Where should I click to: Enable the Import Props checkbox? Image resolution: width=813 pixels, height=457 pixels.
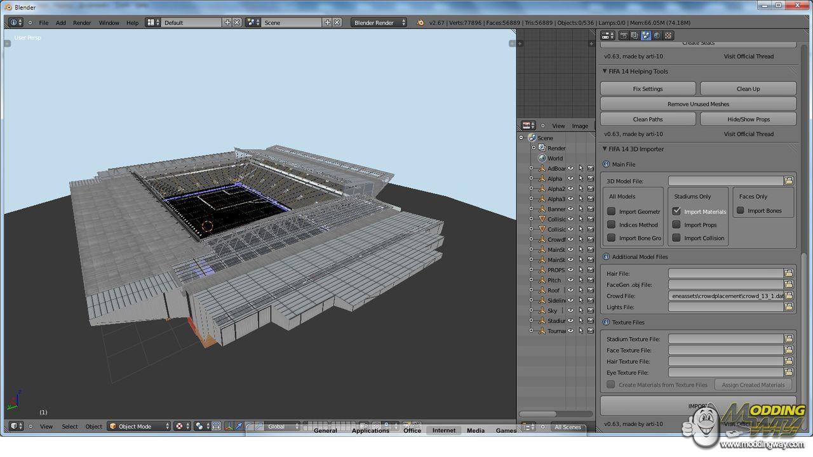(676, 225)
